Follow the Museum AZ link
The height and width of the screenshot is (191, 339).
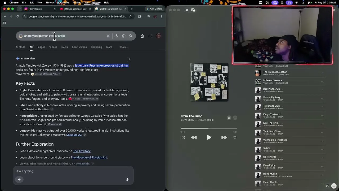point(74,135)
